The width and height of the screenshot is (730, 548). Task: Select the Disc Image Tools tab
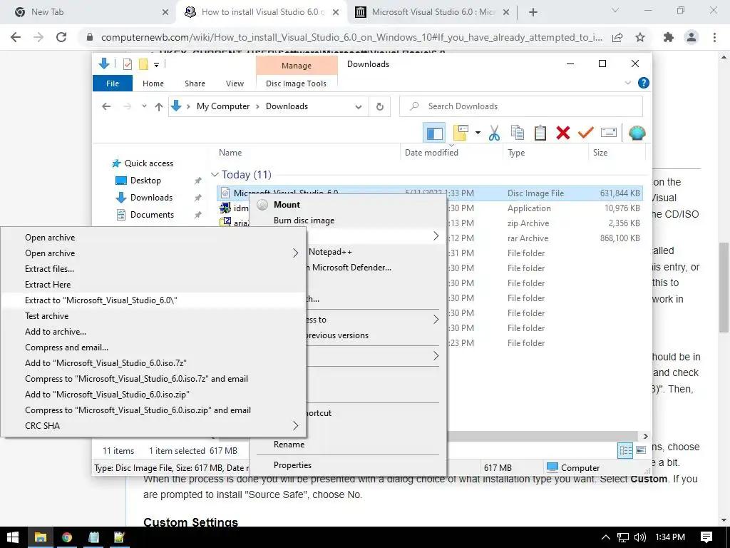click(x=296, y=83)
